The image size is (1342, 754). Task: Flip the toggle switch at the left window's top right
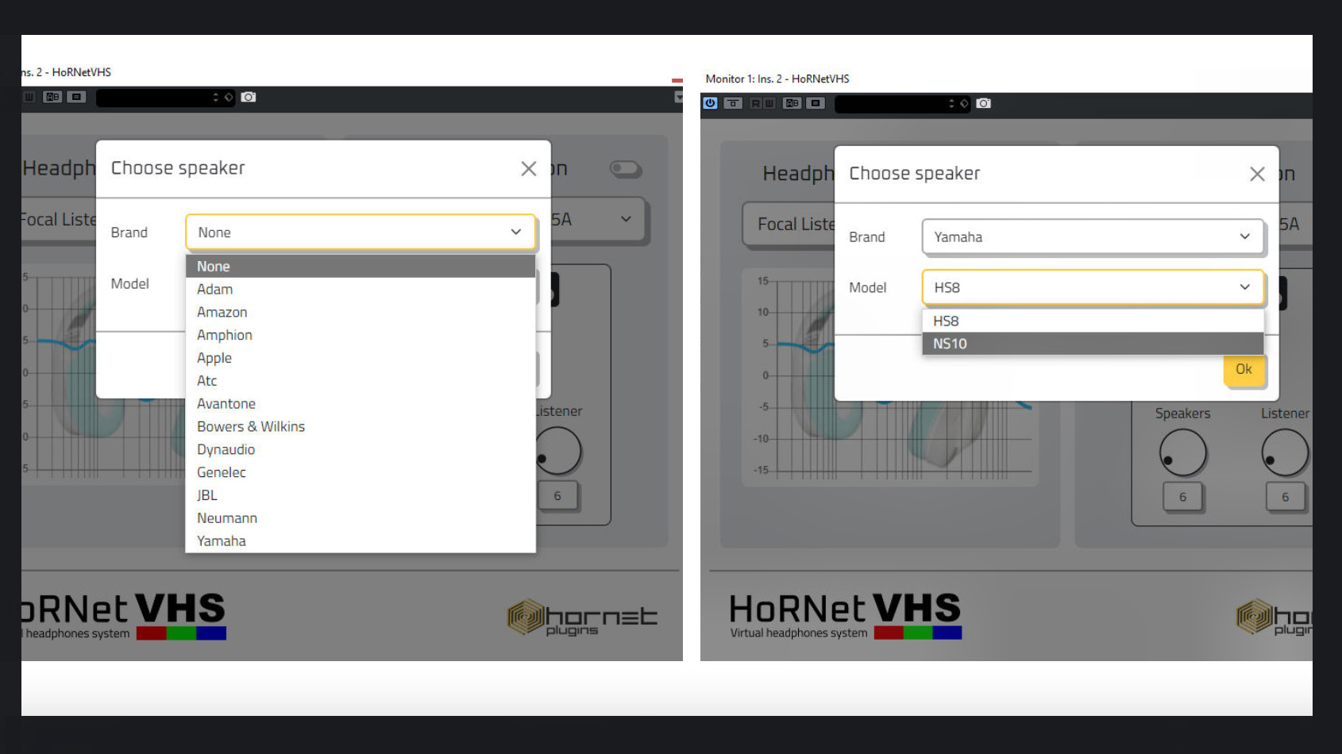pos(625,168)
